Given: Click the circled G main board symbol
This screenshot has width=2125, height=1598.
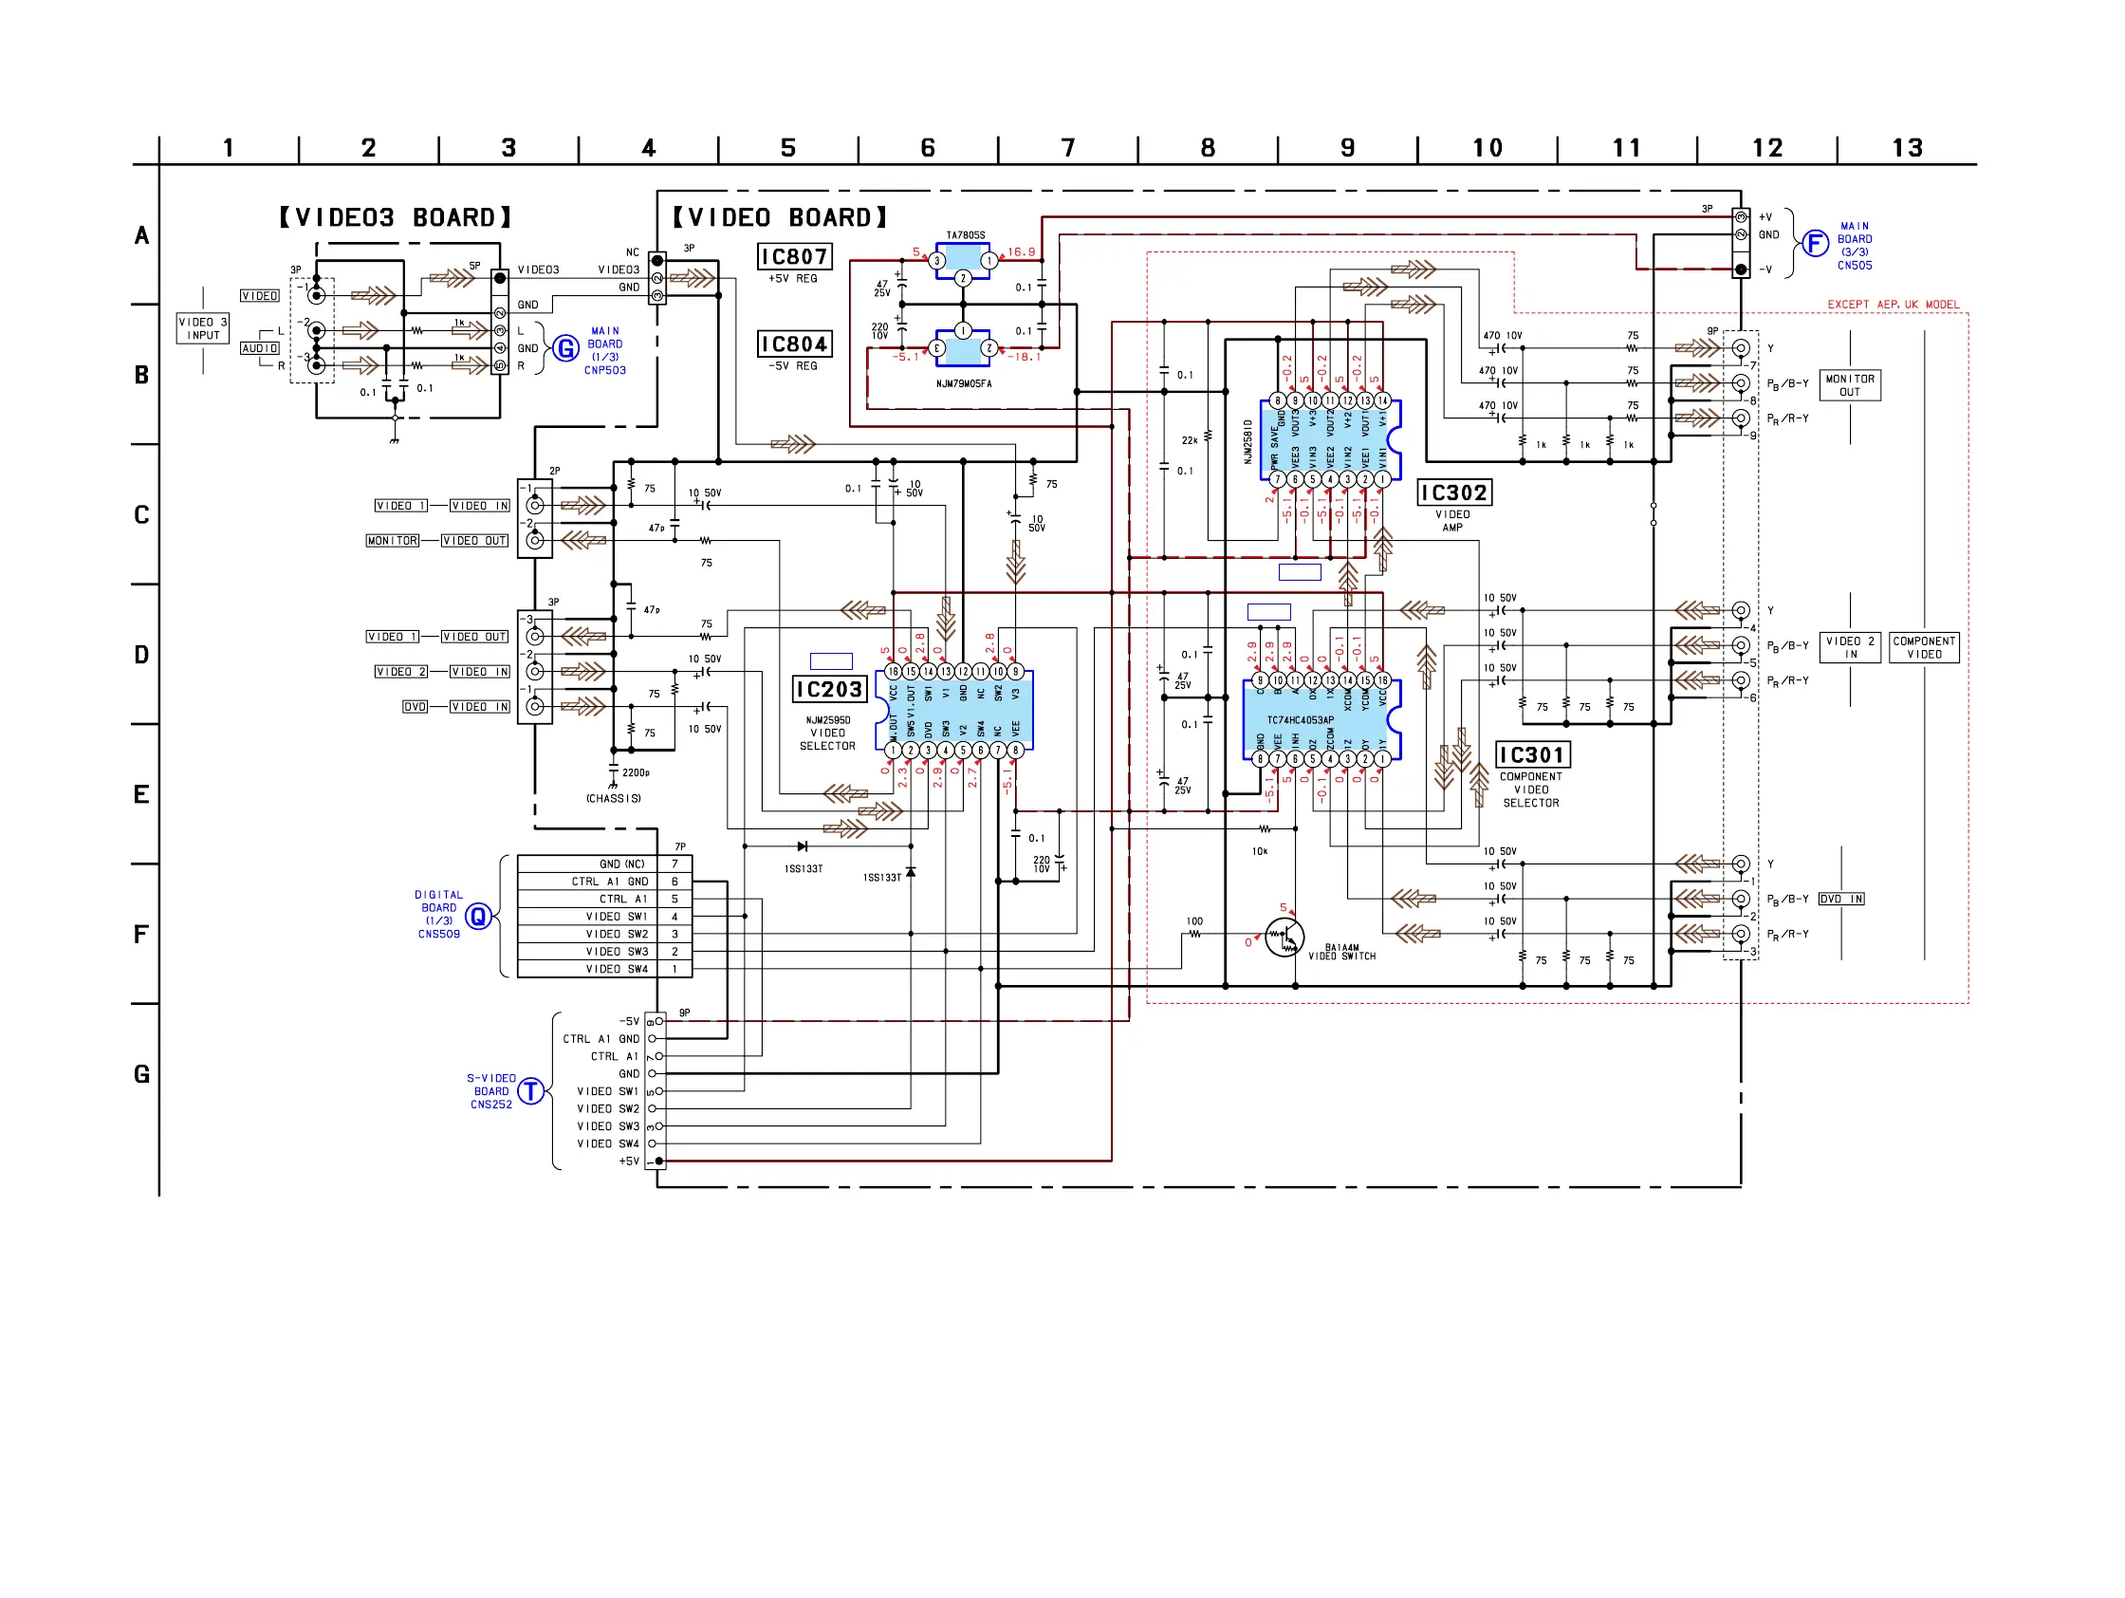Looking at the screenshot, I should (566, 348).
